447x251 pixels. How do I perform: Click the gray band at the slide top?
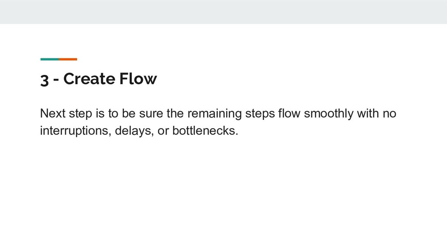[x=223, y=12]
